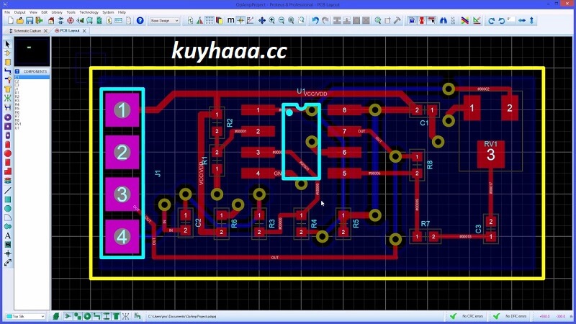576x324 pixels.
Task: Click the Redo arrow icon
Action: (325, 21)
